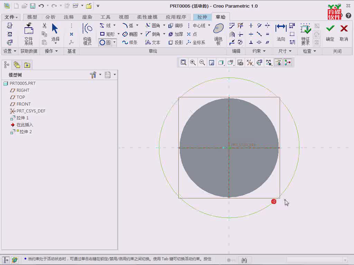Switch to the 模型 tab
Screen dimensions: 354x265
32,17
